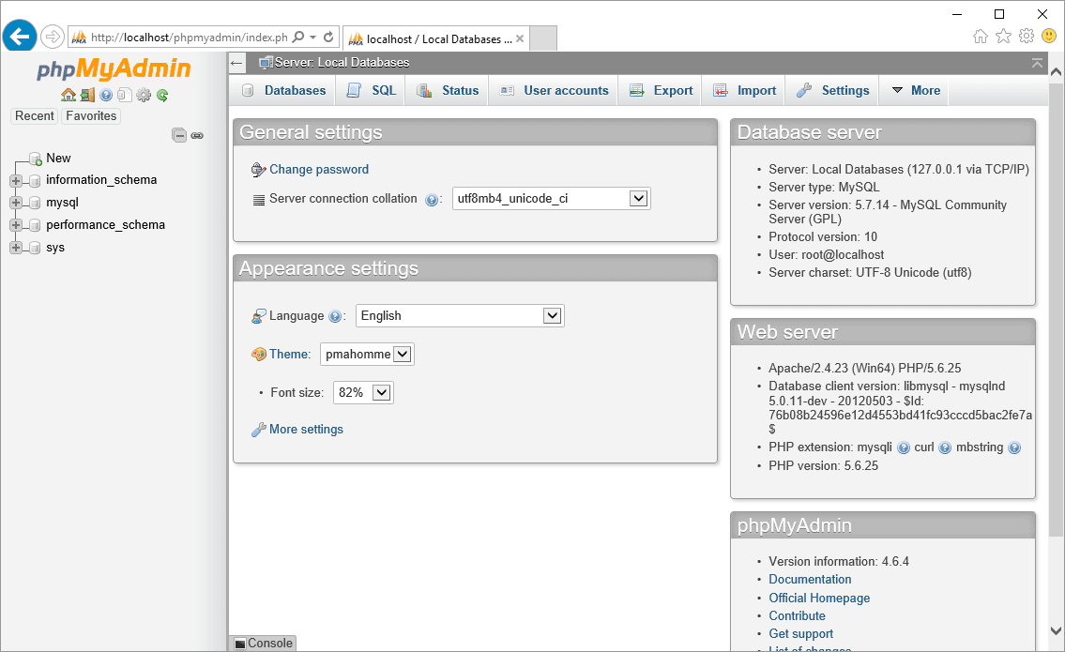Screen dimensions: 1065x652
Task: Click help icon beside Server connection collation
Action: point(432,200)
